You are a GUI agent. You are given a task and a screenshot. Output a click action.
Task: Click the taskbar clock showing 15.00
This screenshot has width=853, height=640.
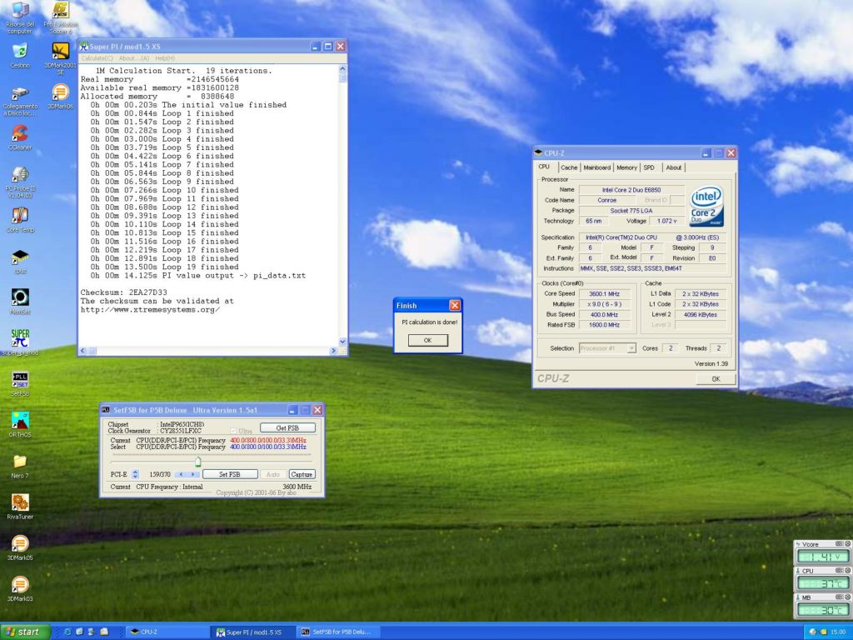[838, 632]
